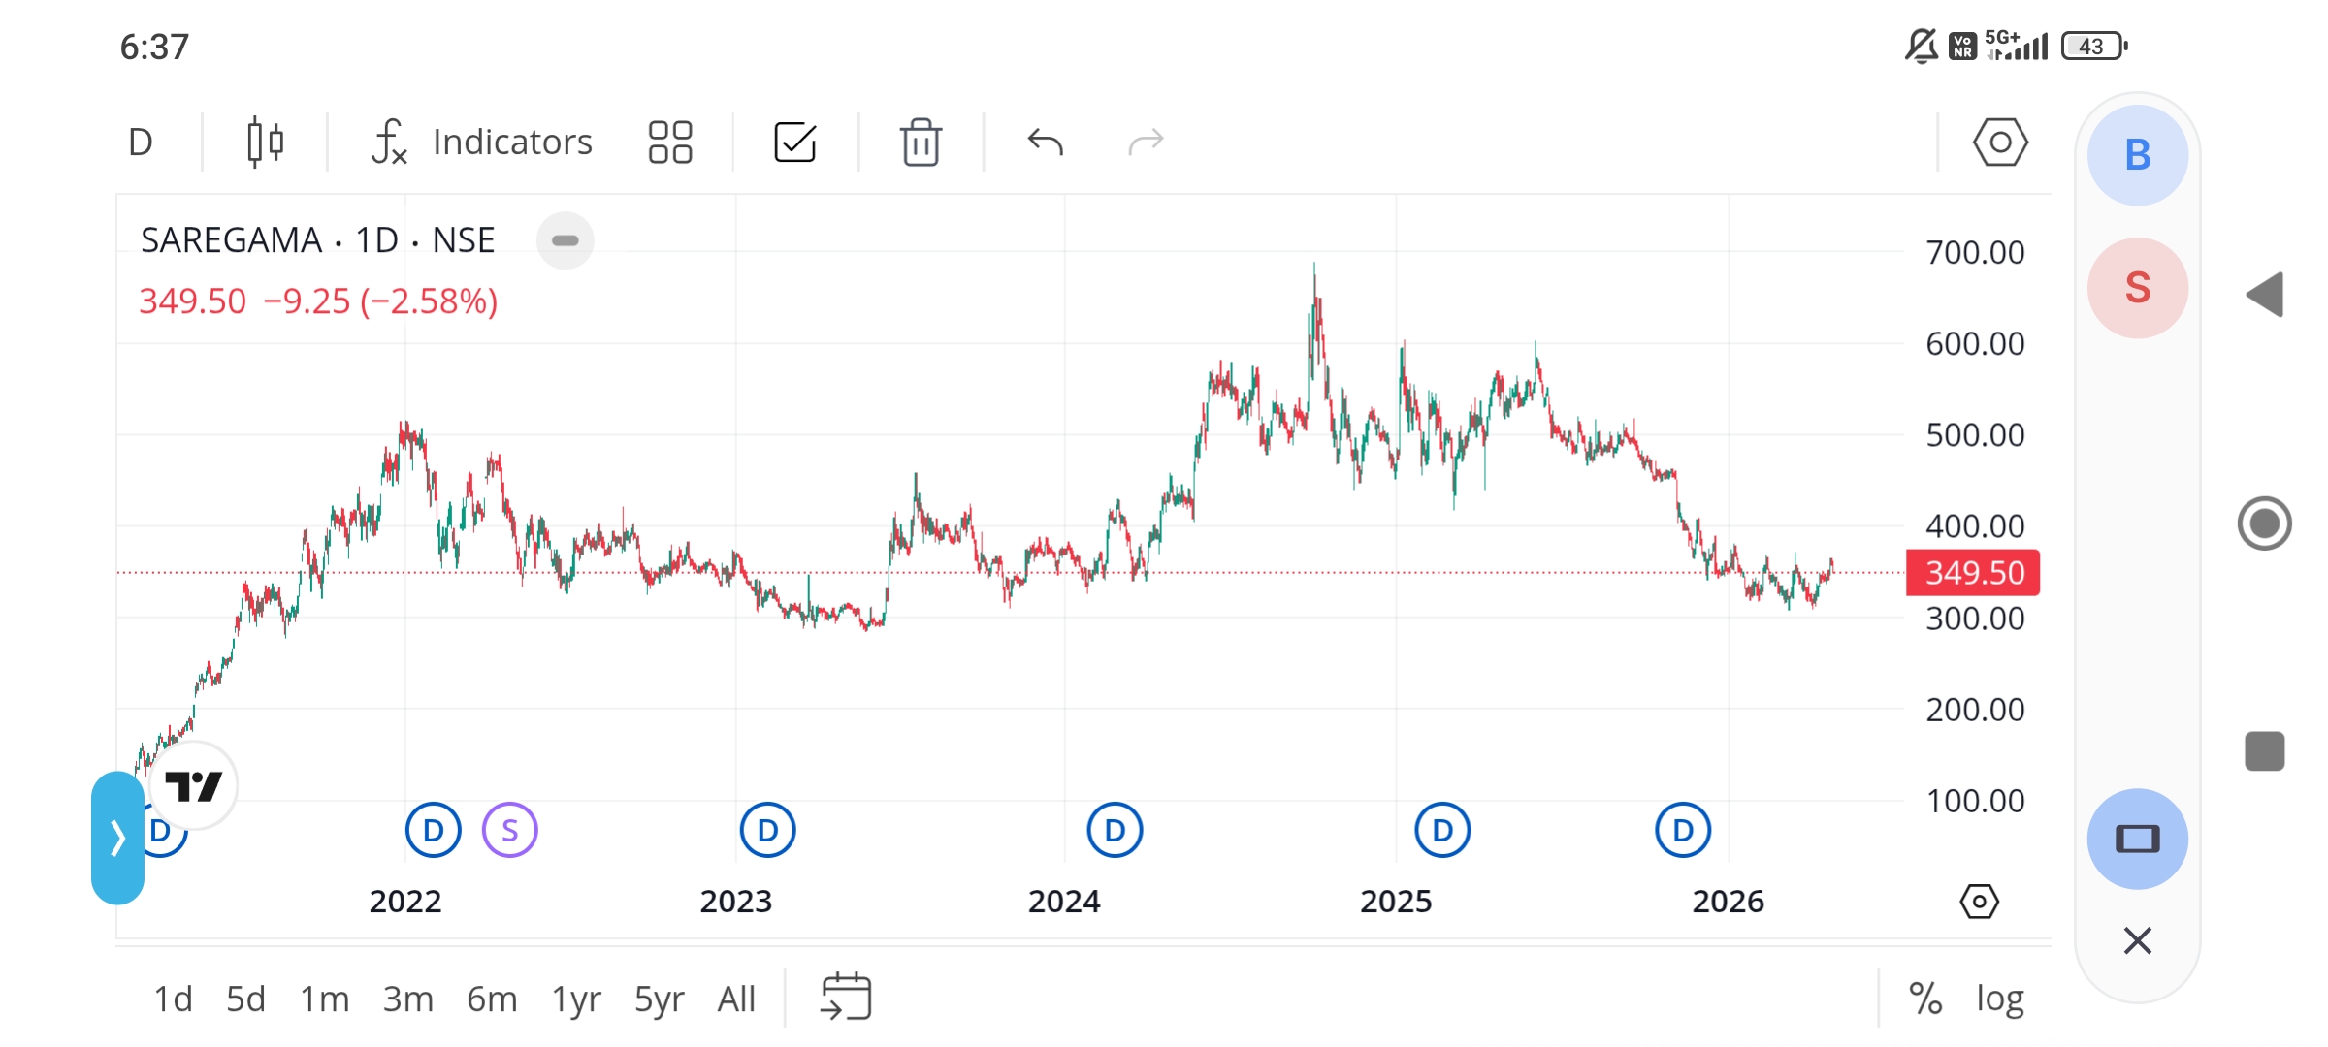Toggle percent scale on price axis
The width and height of the screenshot is (2328, 1047).
[x=1925, y=999]
